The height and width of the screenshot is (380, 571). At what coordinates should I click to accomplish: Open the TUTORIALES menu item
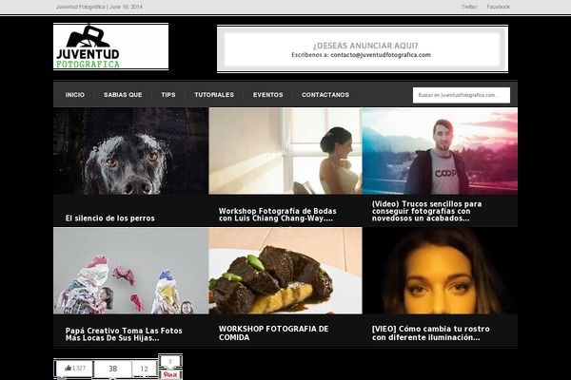point(214,95)
